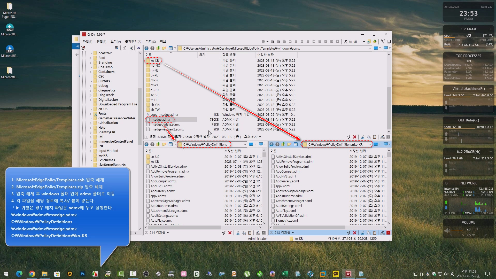Toggle the select-all icon in the top pane status bar
Image resolution: width=496 pixels, height=279 pixels.
tap(388, 137)
